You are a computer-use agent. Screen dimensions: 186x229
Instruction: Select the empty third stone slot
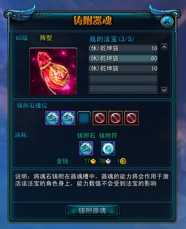coord(84,118)
